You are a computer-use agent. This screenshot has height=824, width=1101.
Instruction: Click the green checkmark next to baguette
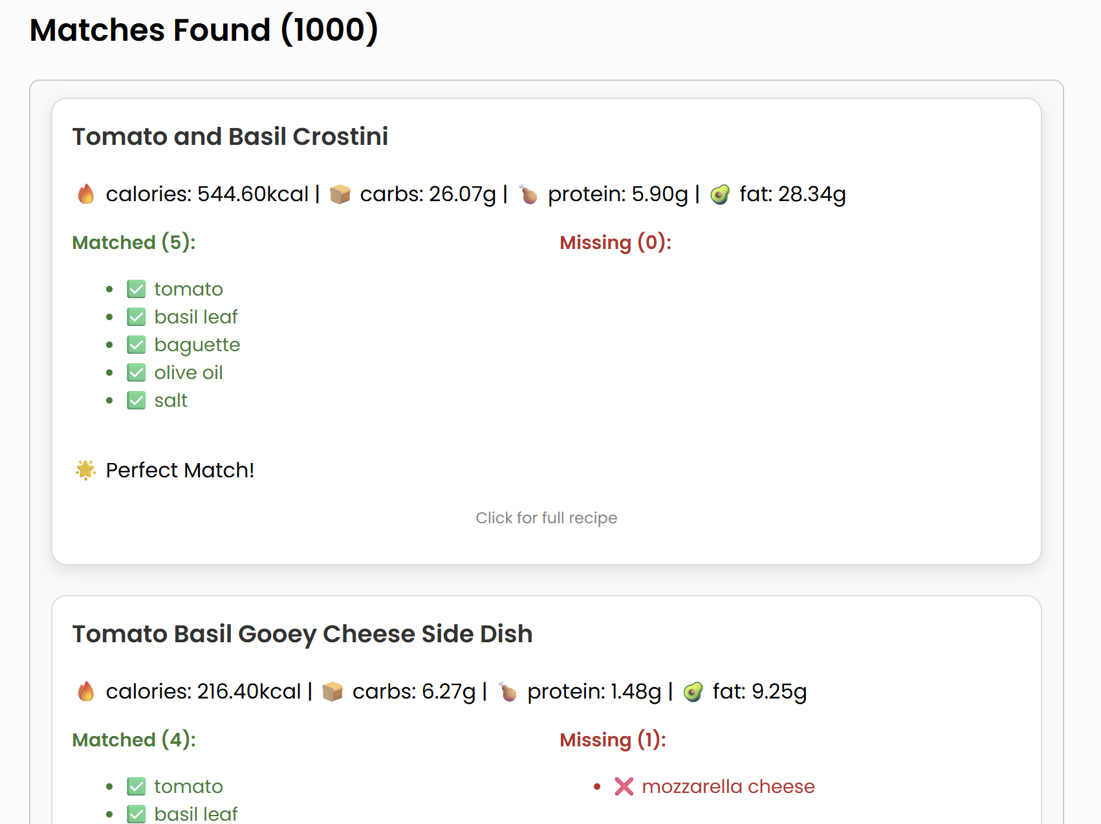click(136, 345)
